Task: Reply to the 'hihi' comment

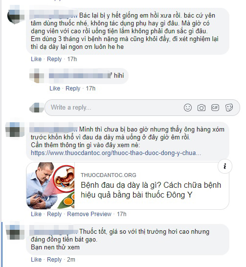Action: (73, 89)
